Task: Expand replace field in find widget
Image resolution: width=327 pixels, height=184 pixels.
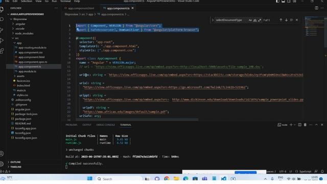Action: click(213, 20)
